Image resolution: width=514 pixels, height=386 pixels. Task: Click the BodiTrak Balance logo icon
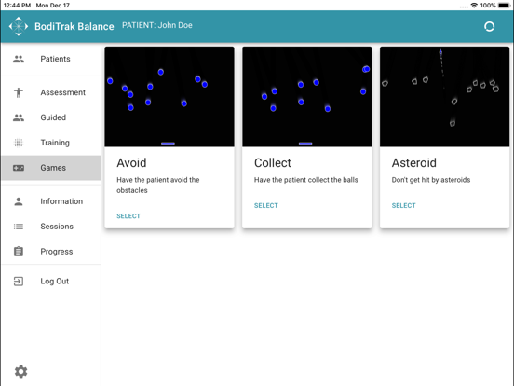click(x=19, y=26)
